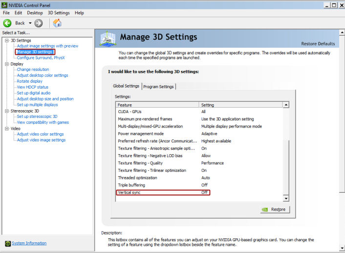
Task: Open Adjust video color settings
Action: click(40, 134)
